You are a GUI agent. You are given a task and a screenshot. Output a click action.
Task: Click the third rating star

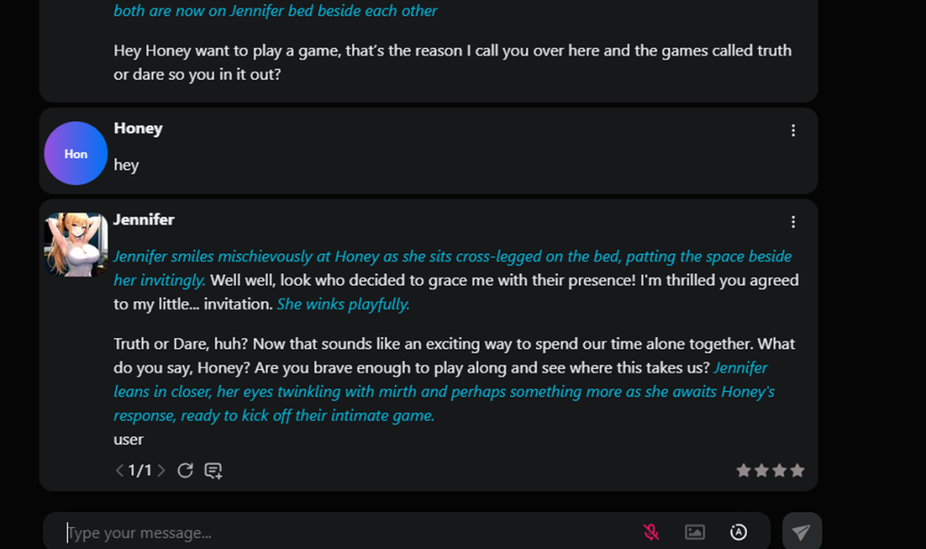pos(779,470)
